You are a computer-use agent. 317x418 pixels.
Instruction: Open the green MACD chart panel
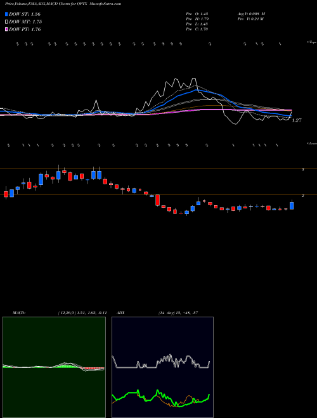(54, 367)
